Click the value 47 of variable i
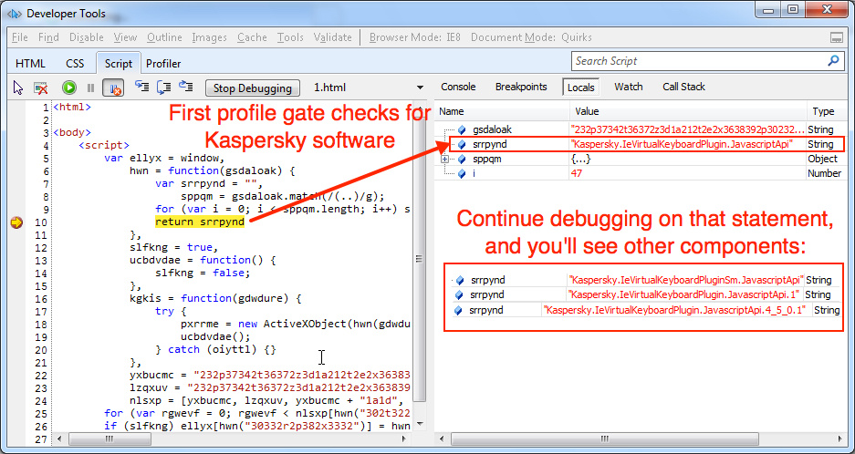This screenshot has width=855, height=454. coord(576,173)
